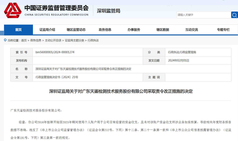This screenshot has height=141, width=238.
Task: Click the 深圳监管局 header text
Action: click(108, 11)
